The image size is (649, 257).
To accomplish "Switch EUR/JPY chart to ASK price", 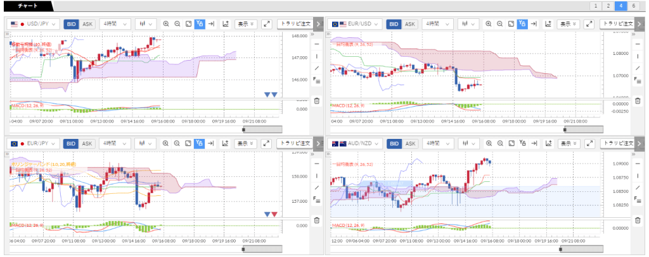I will point(87,143).
